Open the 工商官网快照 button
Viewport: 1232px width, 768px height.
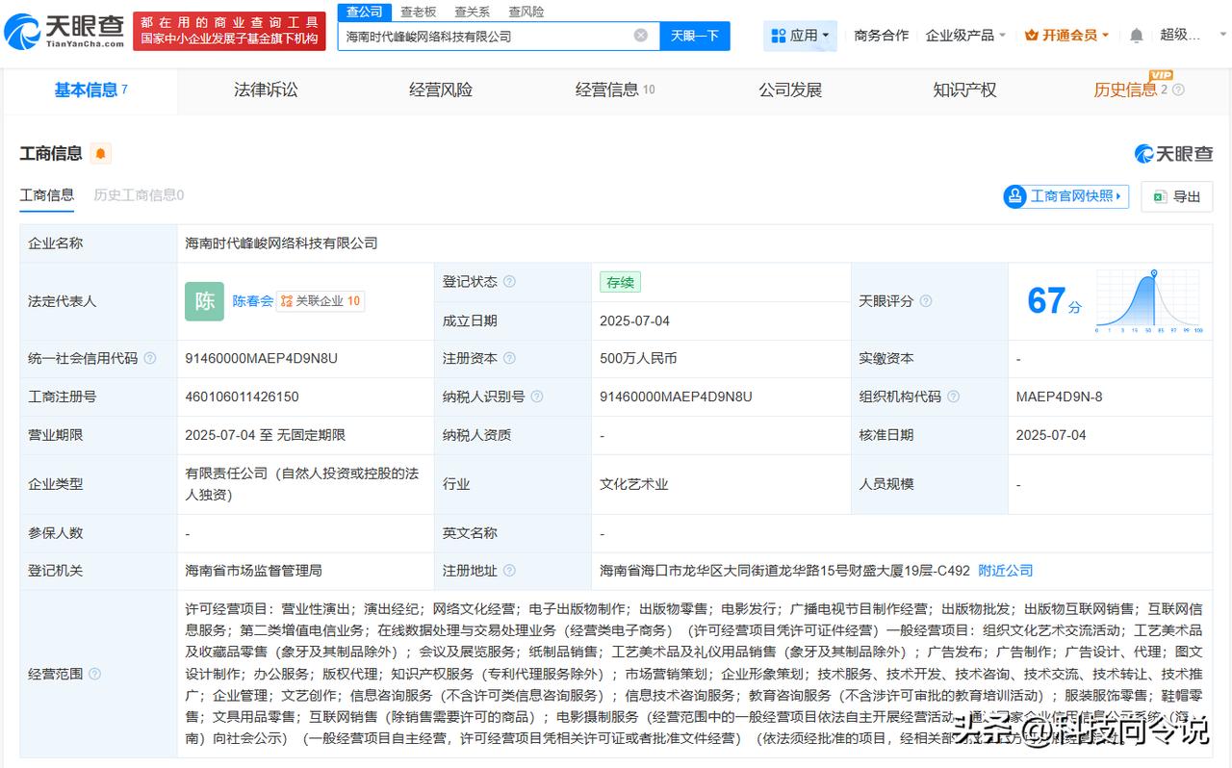(1065, 196)
